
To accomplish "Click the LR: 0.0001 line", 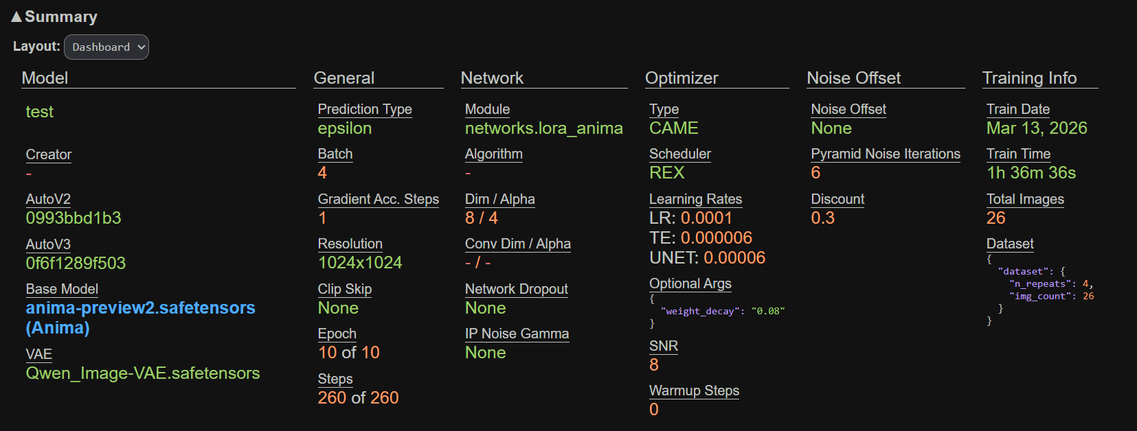I will pos(691,218).
